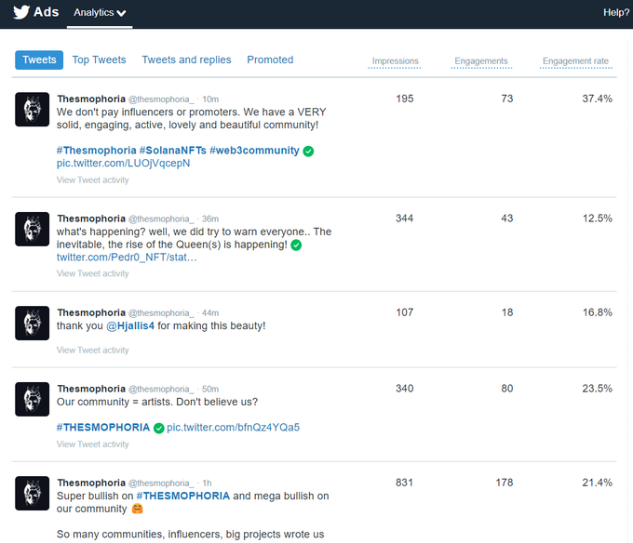View Tweet activity for the 36m tweet
The height and width of the screenshot is (543, 633).
[x=92, y=273]
